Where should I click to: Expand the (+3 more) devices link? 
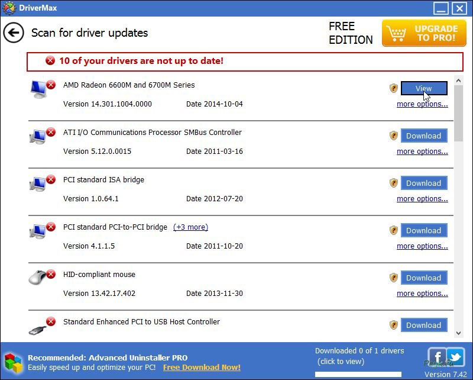point(190,227)
